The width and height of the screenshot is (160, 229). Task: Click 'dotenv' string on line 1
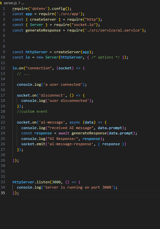tap(39, 9)
